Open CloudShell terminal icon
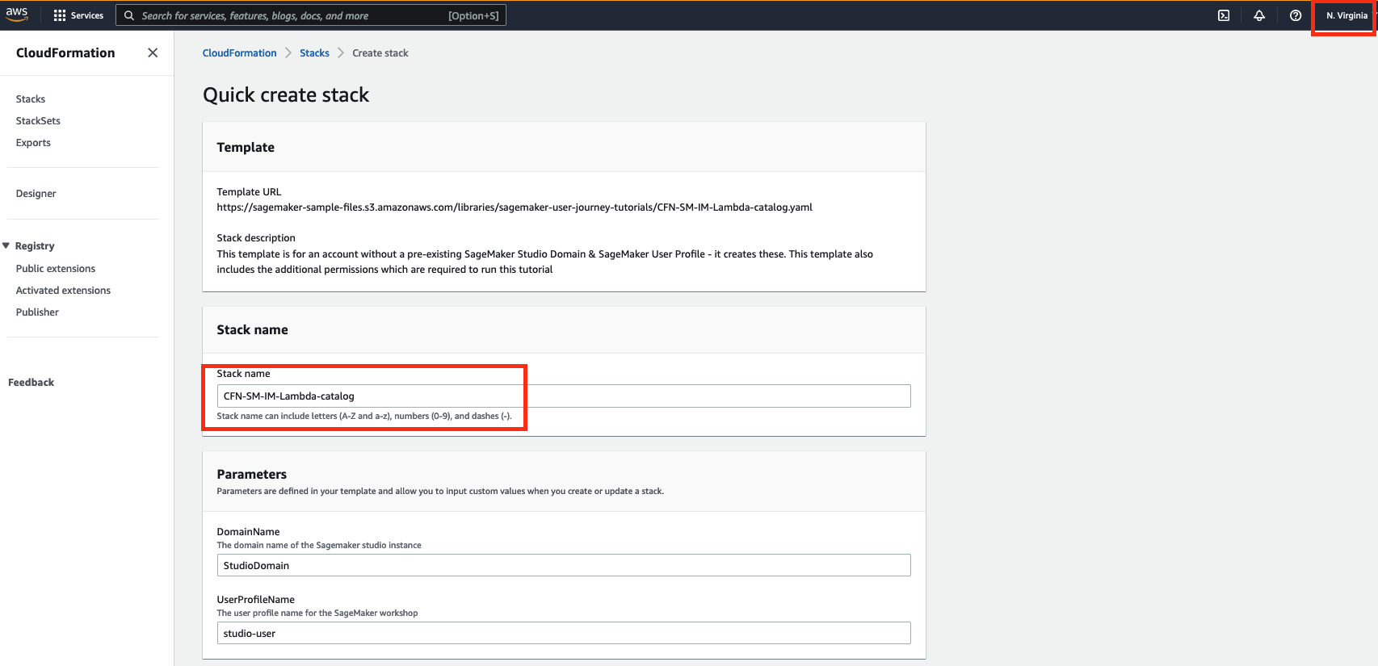This screenshot has height=666, width=1378. 1224,15
